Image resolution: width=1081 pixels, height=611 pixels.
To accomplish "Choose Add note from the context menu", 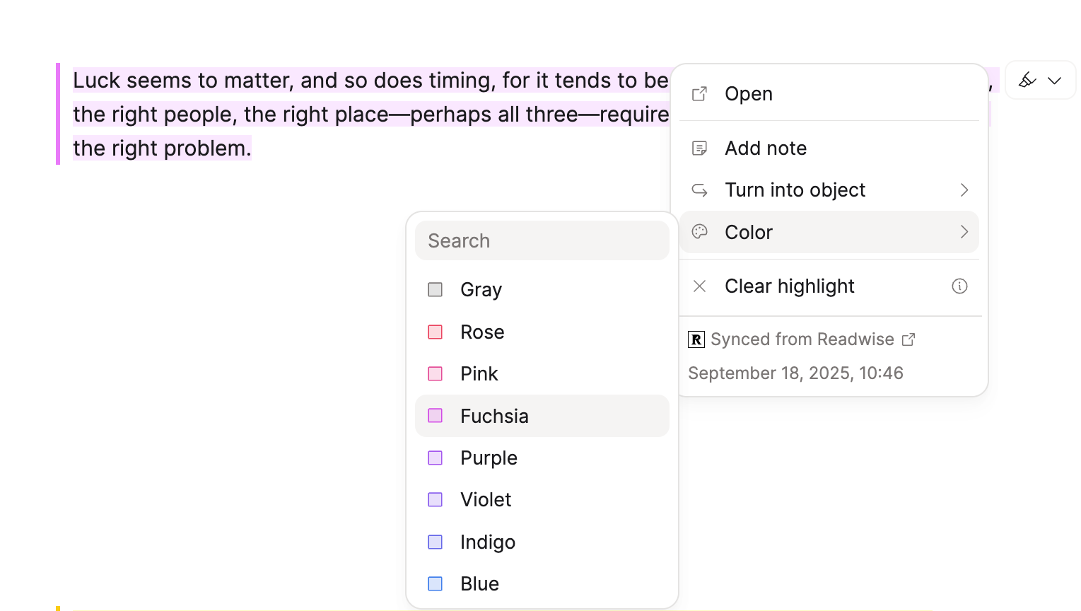I will 766,148.
